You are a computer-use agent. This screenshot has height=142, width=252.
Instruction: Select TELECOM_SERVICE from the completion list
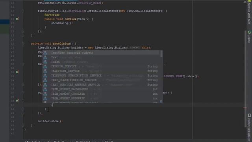[101, 66]
